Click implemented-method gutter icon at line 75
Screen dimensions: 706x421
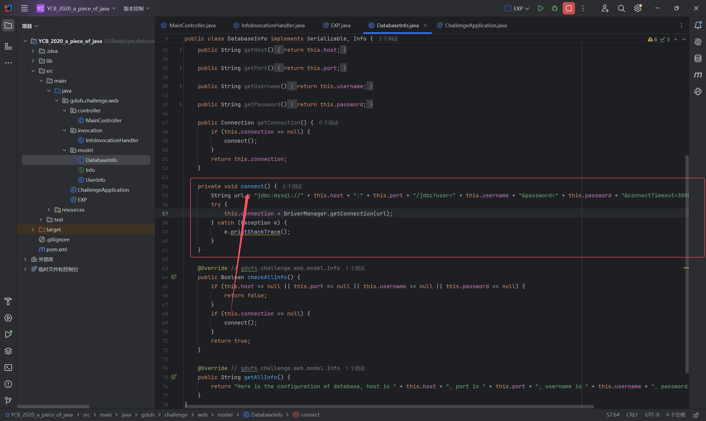(x=174, y=377)
